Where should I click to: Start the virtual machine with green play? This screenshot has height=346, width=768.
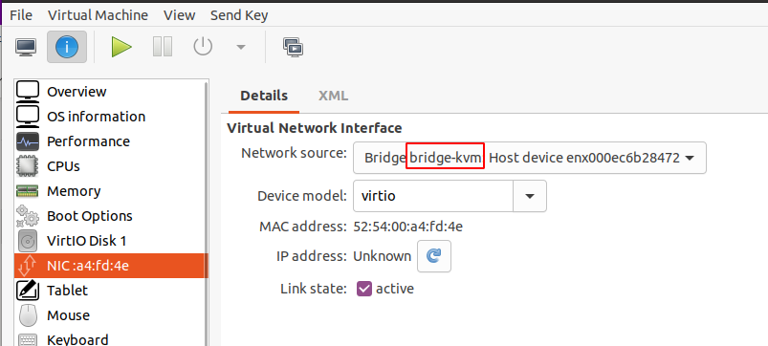click(x=121, y=47)
